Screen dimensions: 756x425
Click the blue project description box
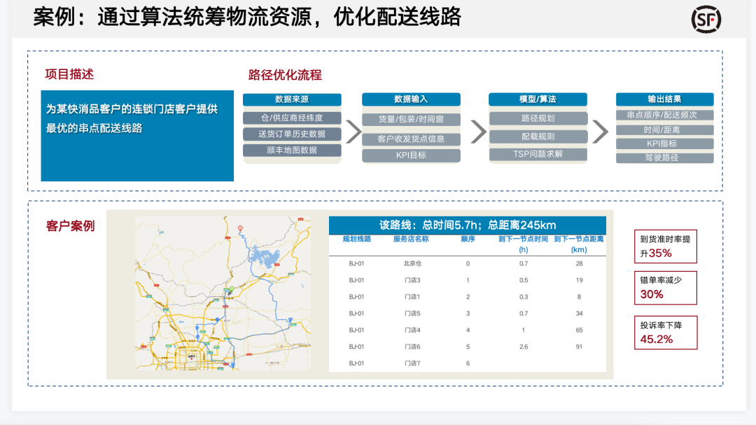[137, 136]
